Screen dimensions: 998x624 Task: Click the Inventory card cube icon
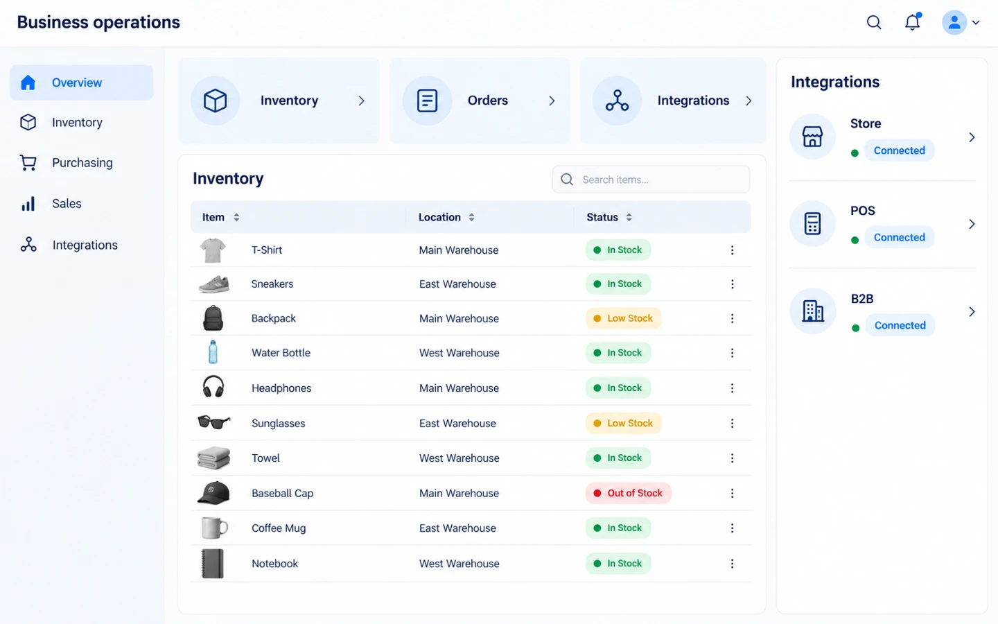click(216, 101)
